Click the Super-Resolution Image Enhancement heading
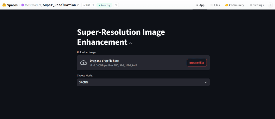This screenshot has height=119, width=275. 121,37
